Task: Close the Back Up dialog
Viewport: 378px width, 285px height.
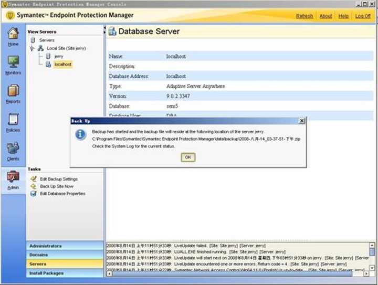Action: coord(301,121)
